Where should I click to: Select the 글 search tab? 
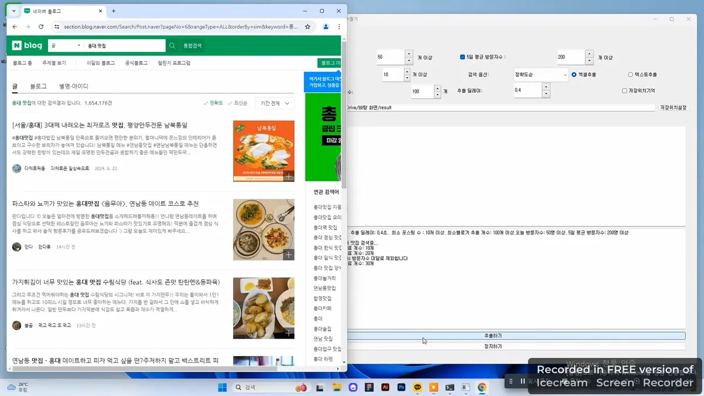(x=15, y=86)
